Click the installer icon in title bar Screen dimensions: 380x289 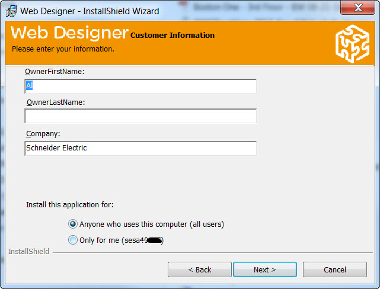coord(11,11)
